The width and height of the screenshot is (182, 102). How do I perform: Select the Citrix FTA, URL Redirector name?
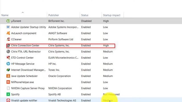26,52
